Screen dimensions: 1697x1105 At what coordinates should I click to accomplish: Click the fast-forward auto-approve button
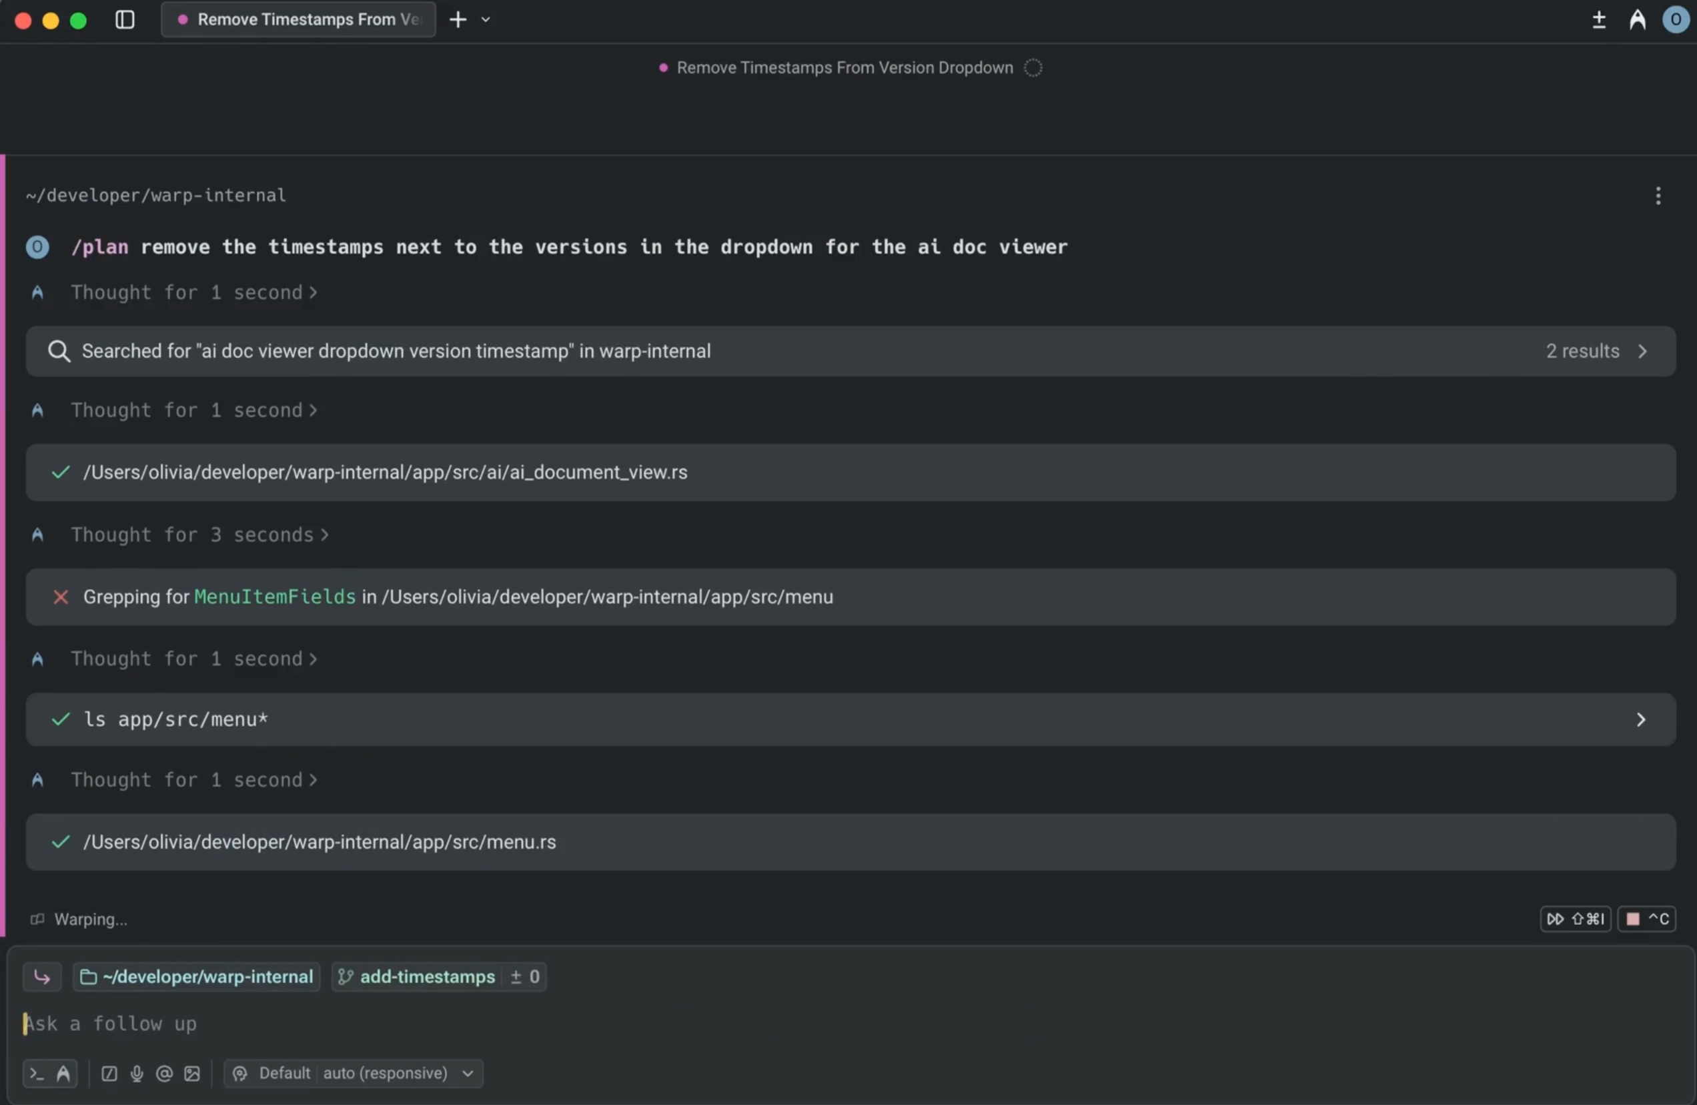(x=1574, y=919)
